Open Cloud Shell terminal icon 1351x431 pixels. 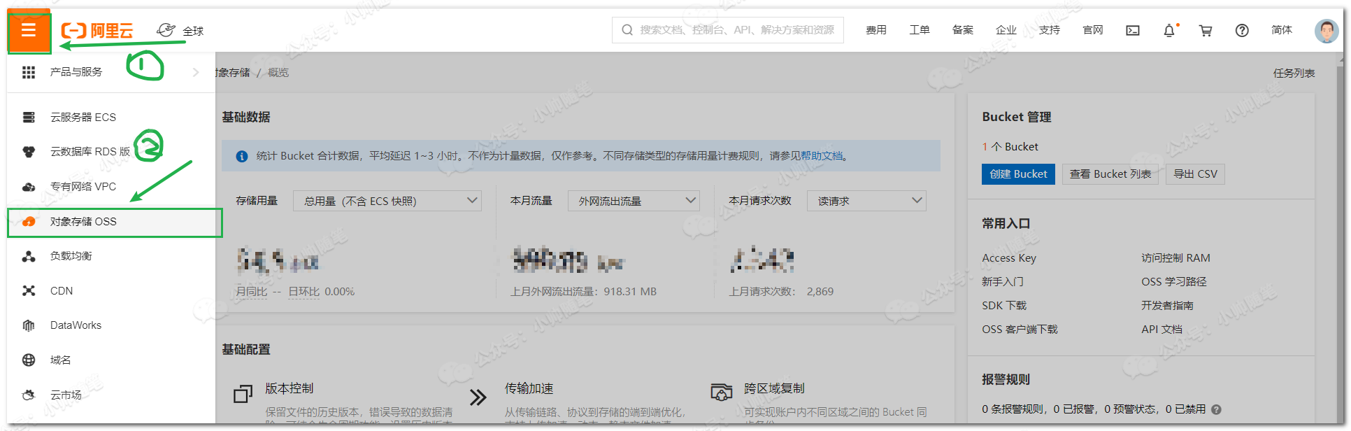(x=1133, y=30)
